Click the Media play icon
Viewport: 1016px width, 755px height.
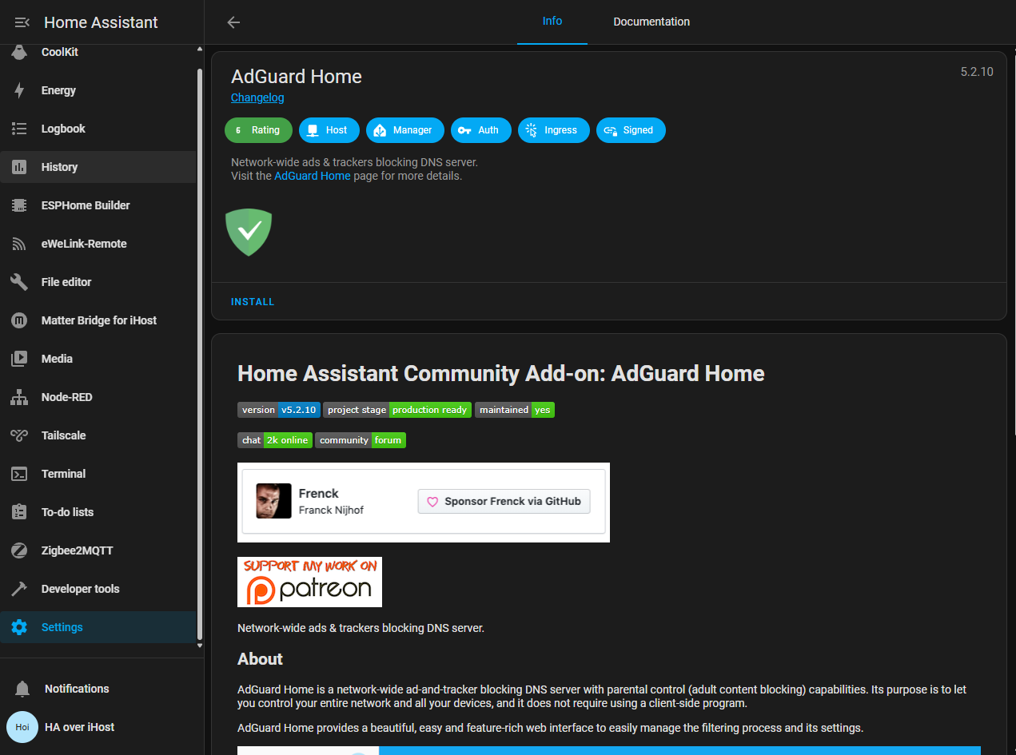click(x=19, y=359)
